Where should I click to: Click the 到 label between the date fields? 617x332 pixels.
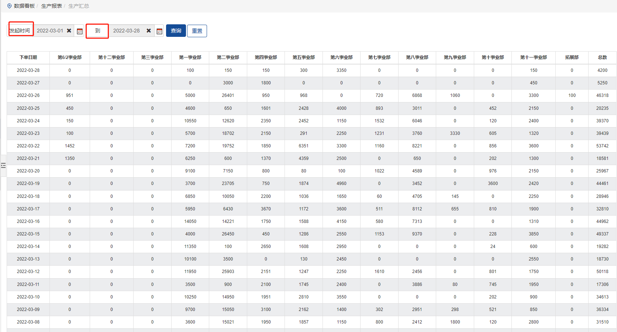(97, 31)
